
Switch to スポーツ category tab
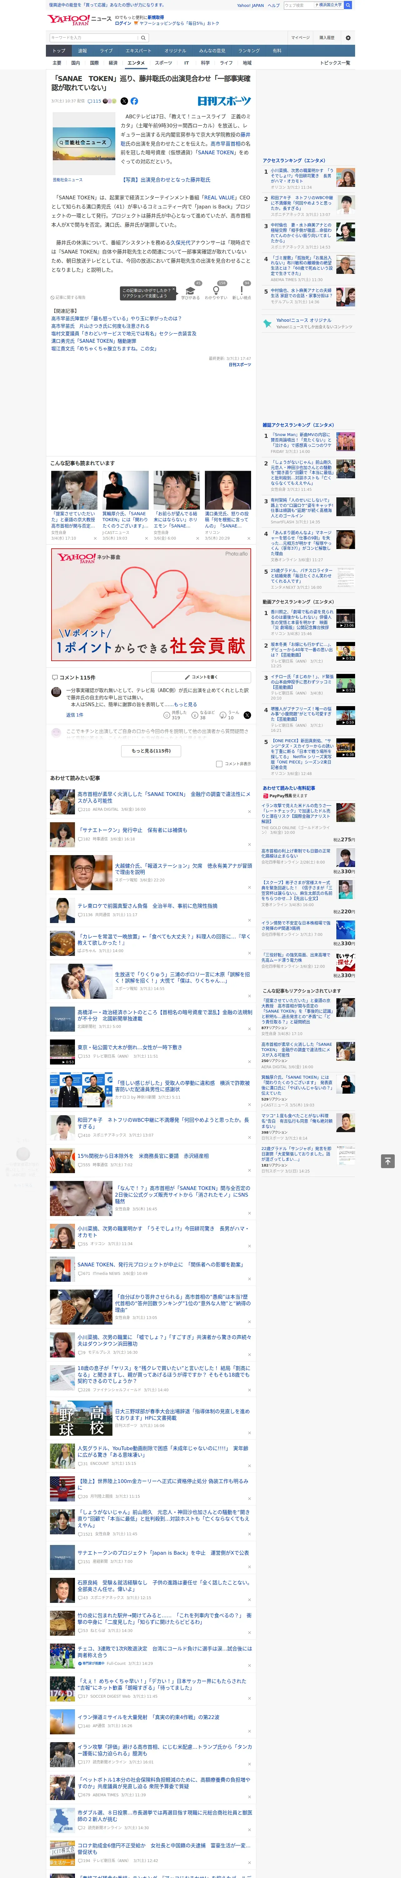point(164,63)
